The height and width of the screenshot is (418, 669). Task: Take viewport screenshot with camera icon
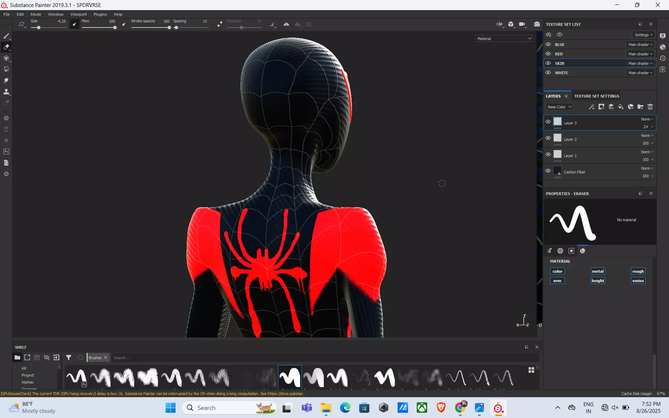tap(537, 24)
